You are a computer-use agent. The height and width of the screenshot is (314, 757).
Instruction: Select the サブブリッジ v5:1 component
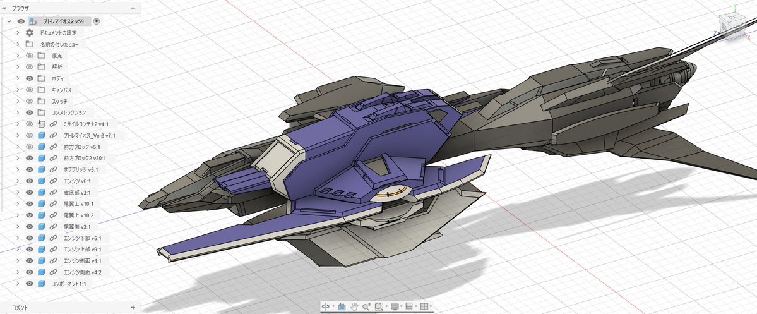click(80, 170)
